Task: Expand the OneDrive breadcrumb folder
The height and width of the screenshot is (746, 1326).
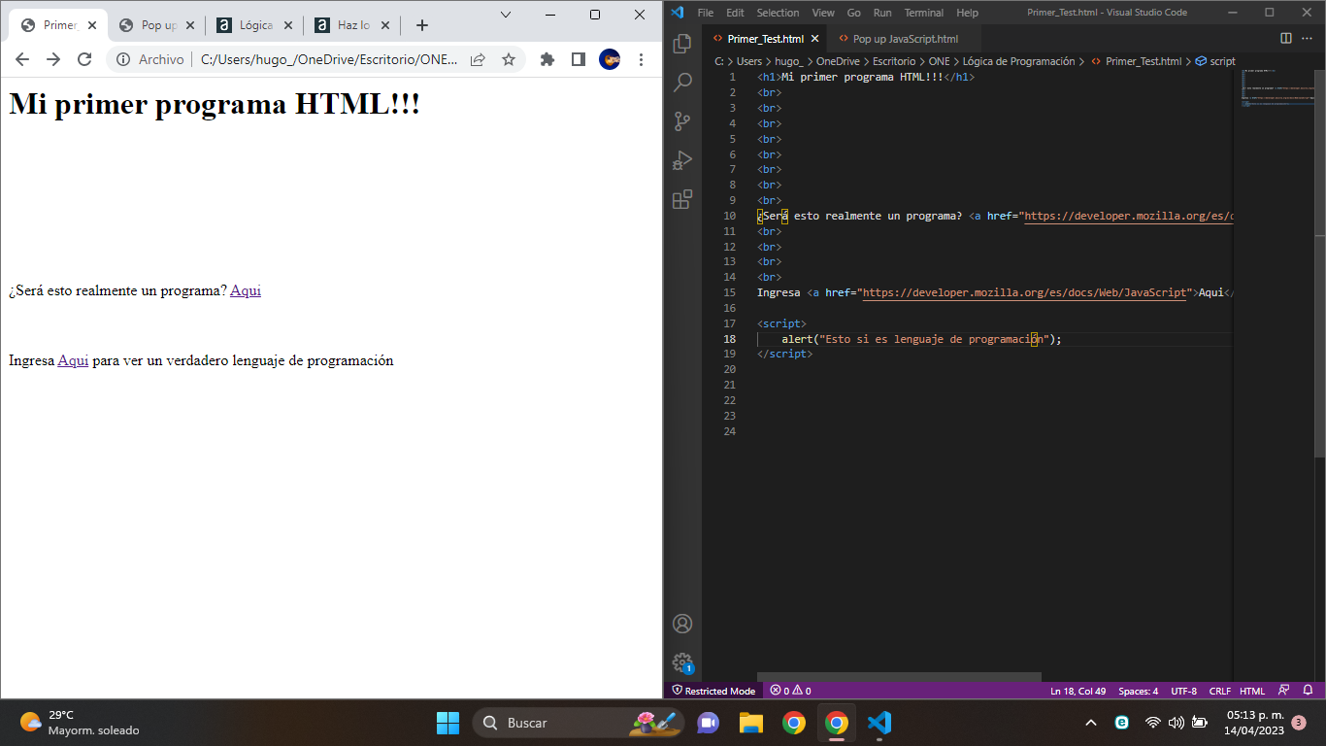Action: [x=838, y=61]
